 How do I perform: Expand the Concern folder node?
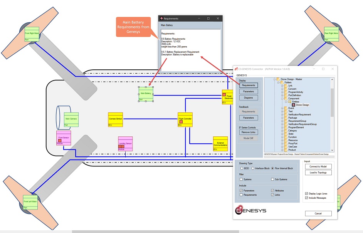pos(282,89)
